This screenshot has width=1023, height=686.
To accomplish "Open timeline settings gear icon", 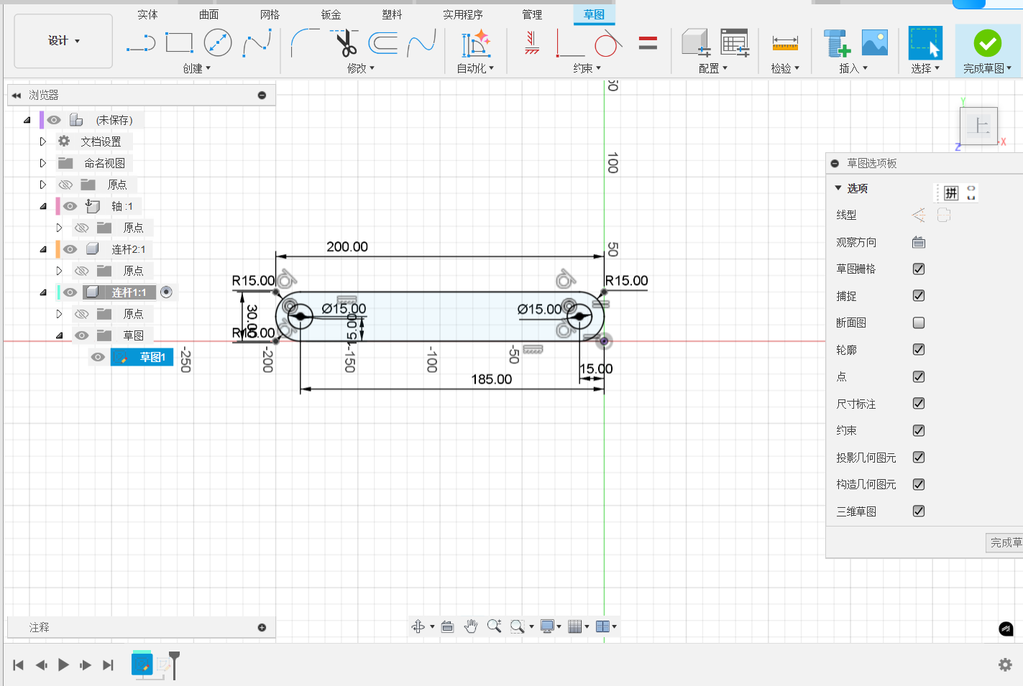I will point(1005,664).
